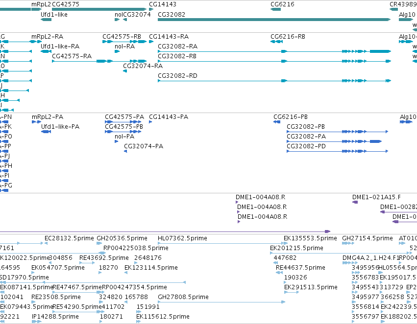Select the 447682 EST label

point(285,258)
